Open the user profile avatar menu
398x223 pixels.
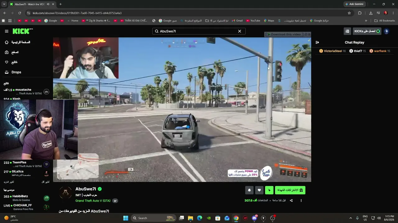(x=386, y=31)
